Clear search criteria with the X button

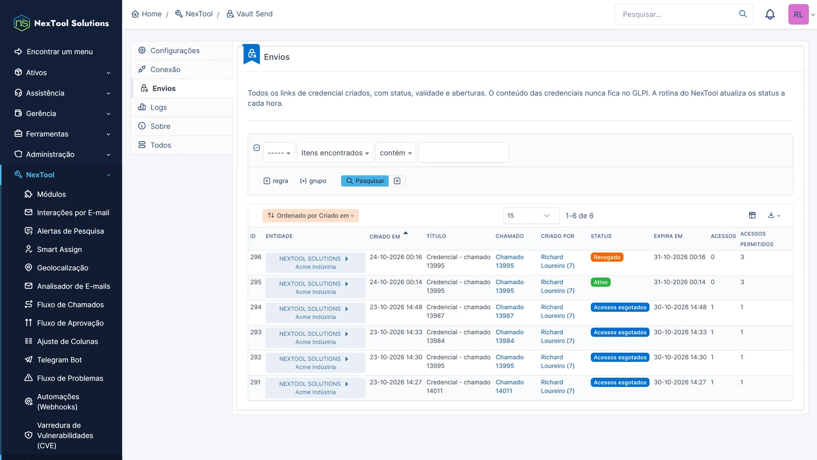pyautogui.click(x=397, y=181)
